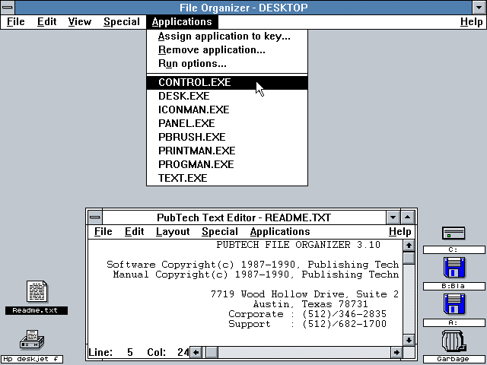Open Edit menu in Text Editor
Viewport: 487px width, 365px height.
tap(134, 231)
